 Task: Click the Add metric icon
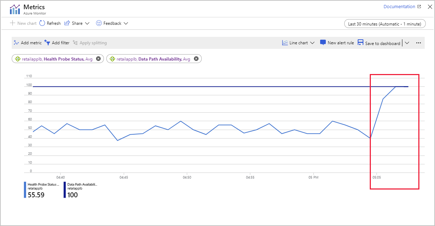pyautogui.click(x=16, y=43)
